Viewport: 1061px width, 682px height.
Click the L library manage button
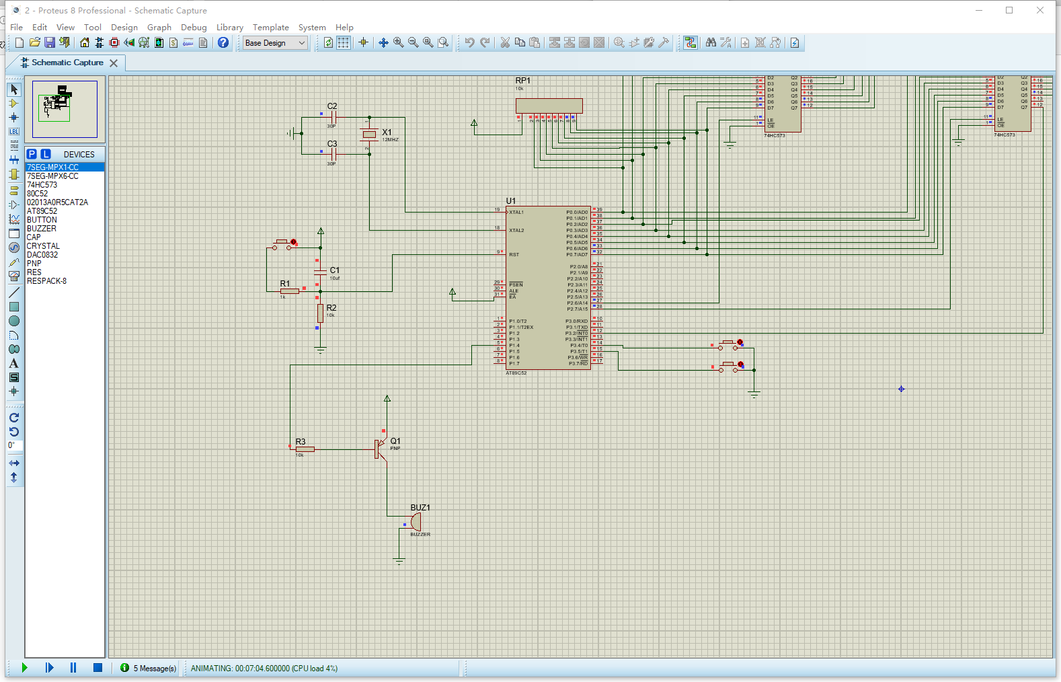click(x=46, y=154)
